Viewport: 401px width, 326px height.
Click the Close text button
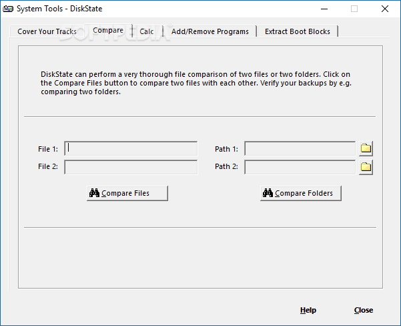click(364, 310)
